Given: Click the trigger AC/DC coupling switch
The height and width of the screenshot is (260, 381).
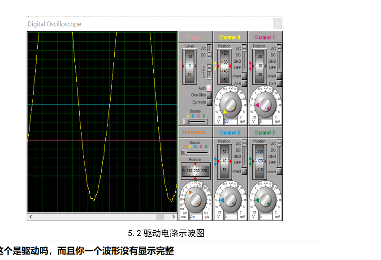Looking at the screenshot, I should click(209, 51).
